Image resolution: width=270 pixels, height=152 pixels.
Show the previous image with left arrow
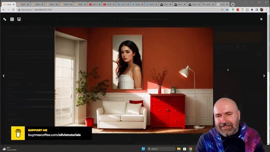click(4, 76)
